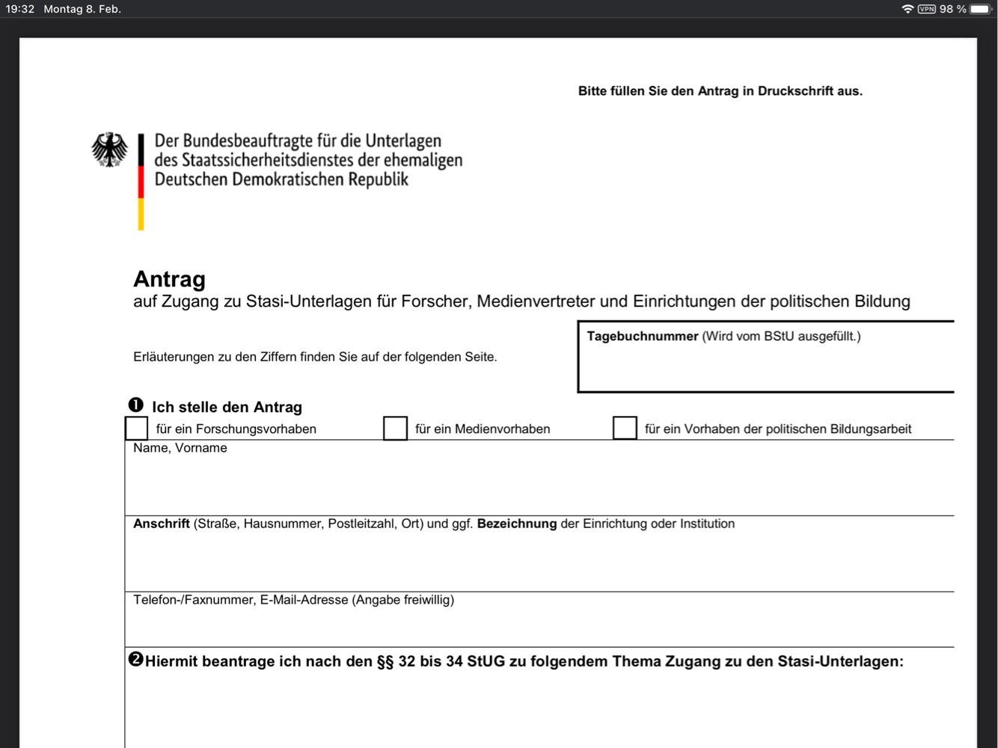998x748 pixels.
Task: Click 'Der Bundesbeauftragte für die Unterlagen' text
Action: pos(298,141)
